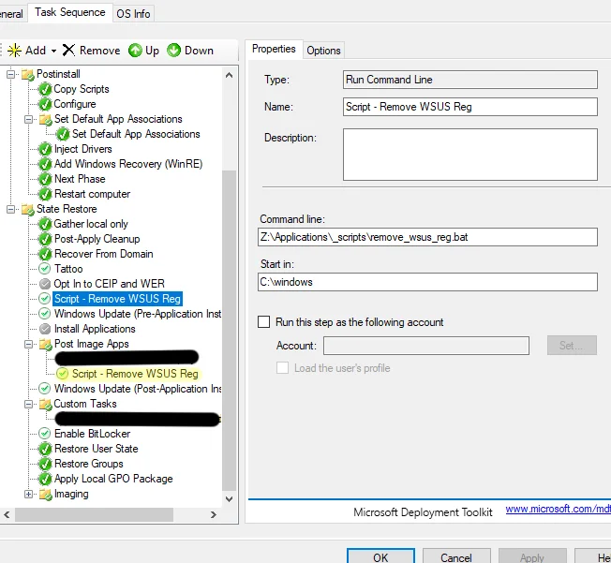Click the check icon beside Recover From Domain
The height and width of the screenshot is (563, 611).
45,254
